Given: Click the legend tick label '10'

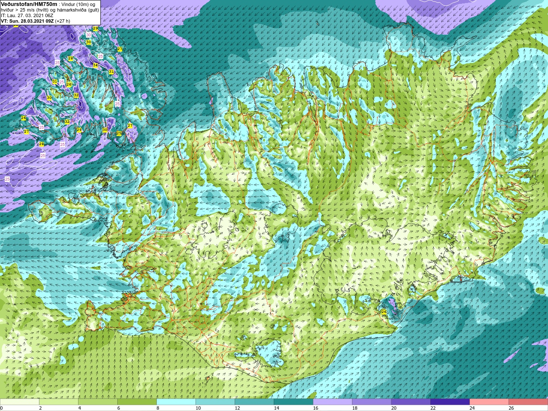Looking at the screenshot, I should (198, 408).
